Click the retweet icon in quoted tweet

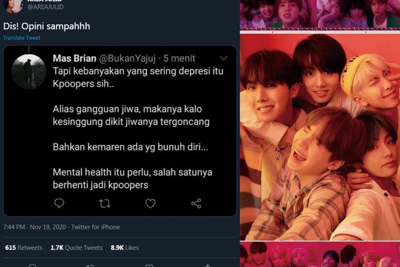105,203
